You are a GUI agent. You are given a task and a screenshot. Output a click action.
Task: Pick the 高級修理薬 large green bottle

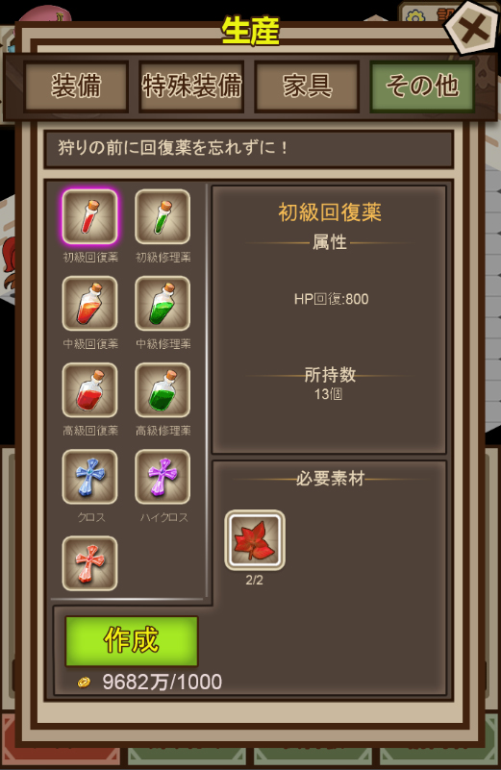163,390
